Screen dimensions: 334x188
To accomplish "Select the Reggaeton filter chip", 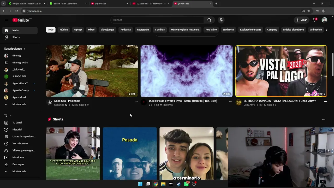I will point(143,30).
